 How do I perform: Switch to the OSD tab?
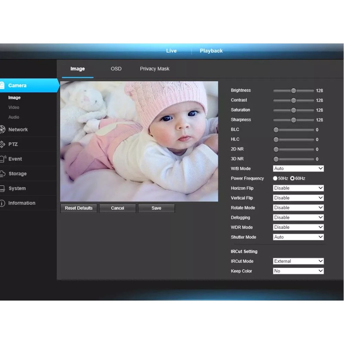[x=116, y=69]
